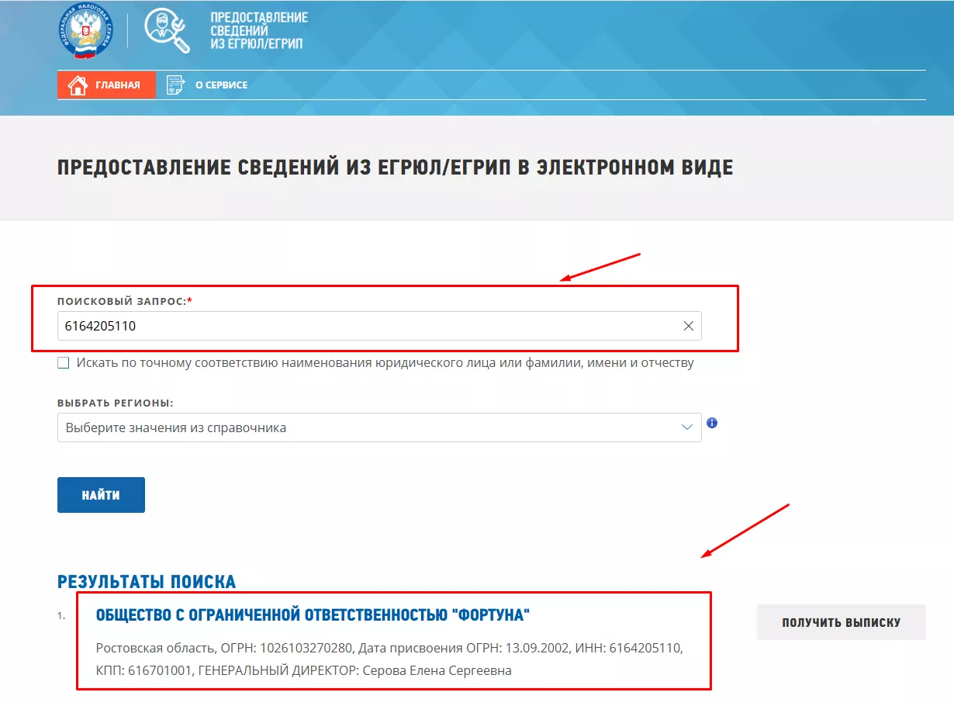Toggle the Искать по точному соответствию option

coord(63,362)
